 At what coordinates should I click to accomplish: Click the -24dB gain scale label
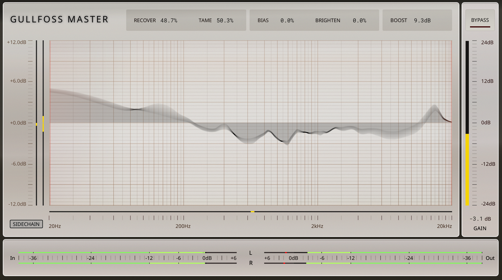click(x=488, y=204)
